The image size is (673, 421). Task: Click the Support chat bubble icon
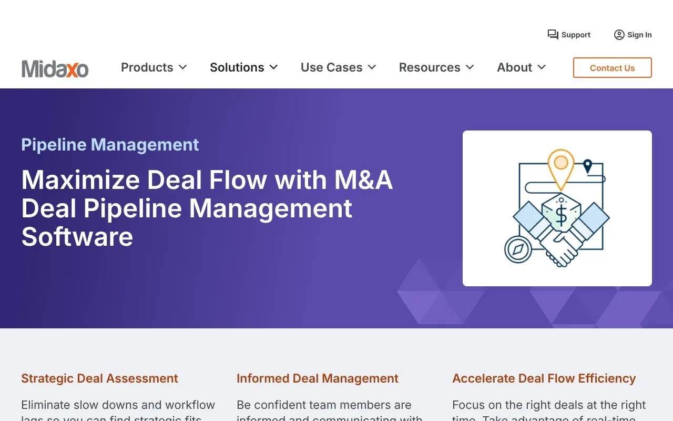point(553,35)
